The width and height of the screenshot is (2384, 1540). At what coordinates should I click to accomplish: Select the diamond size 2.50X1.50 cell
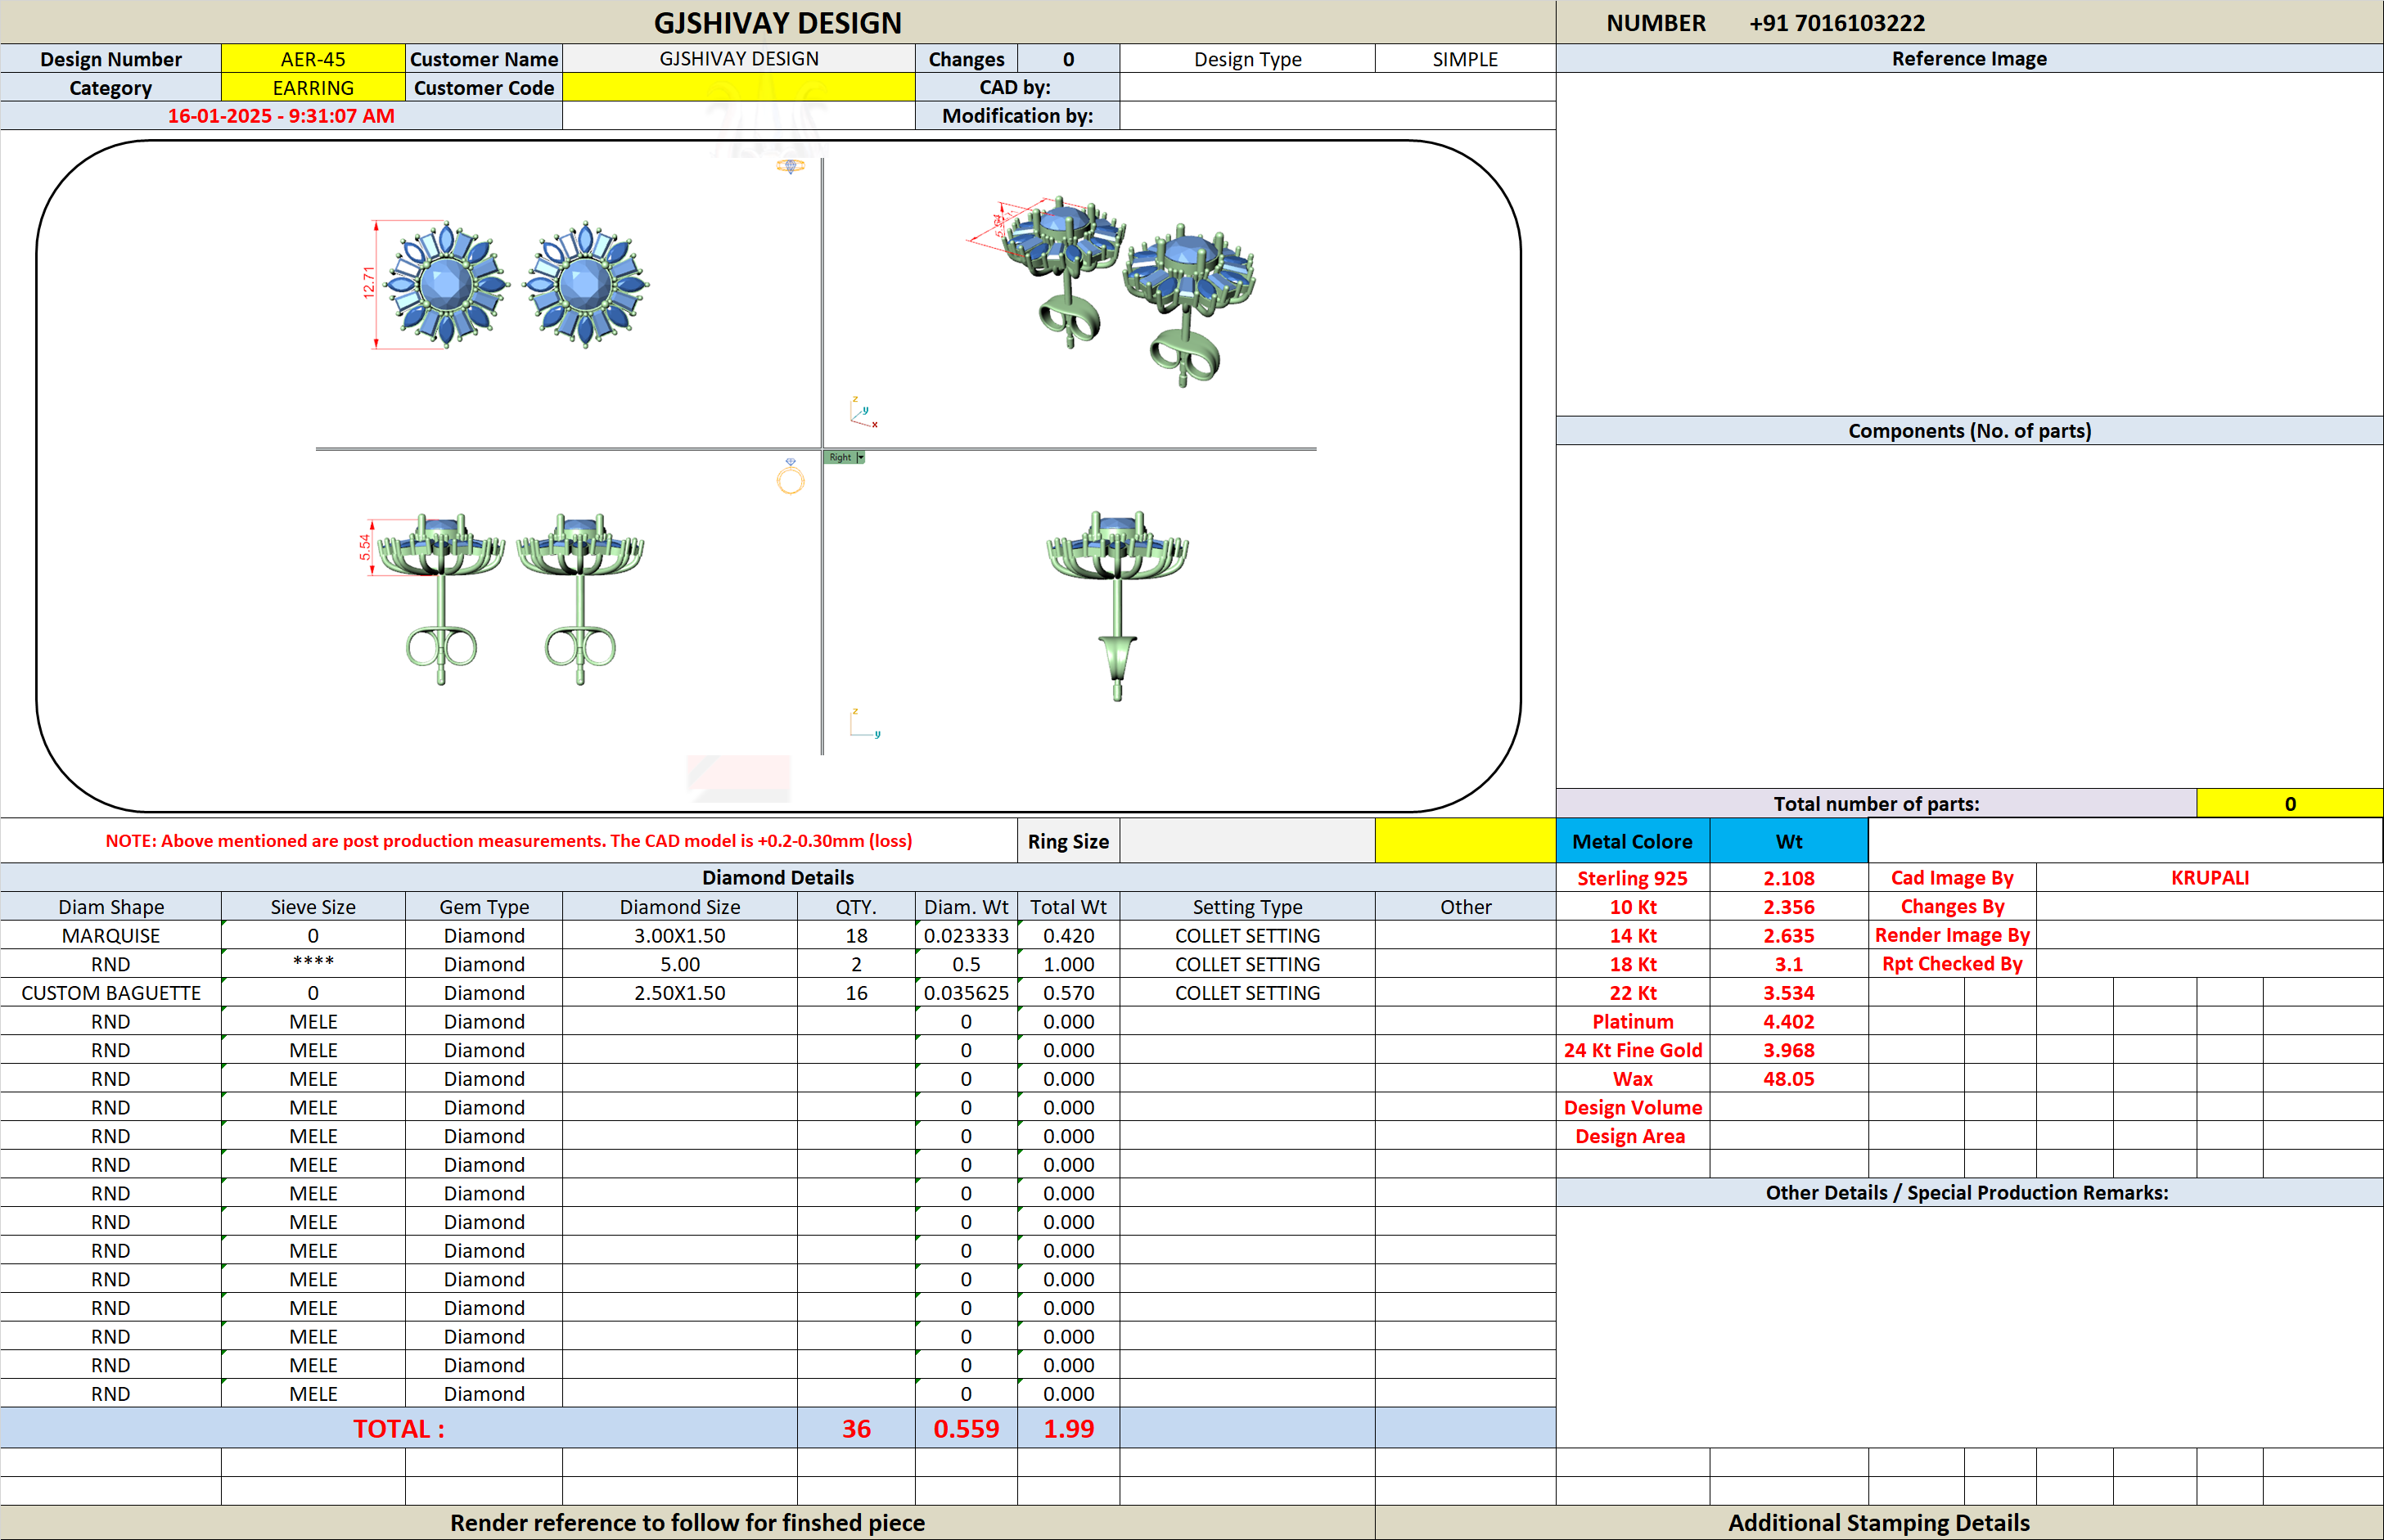tap(680, 993)
